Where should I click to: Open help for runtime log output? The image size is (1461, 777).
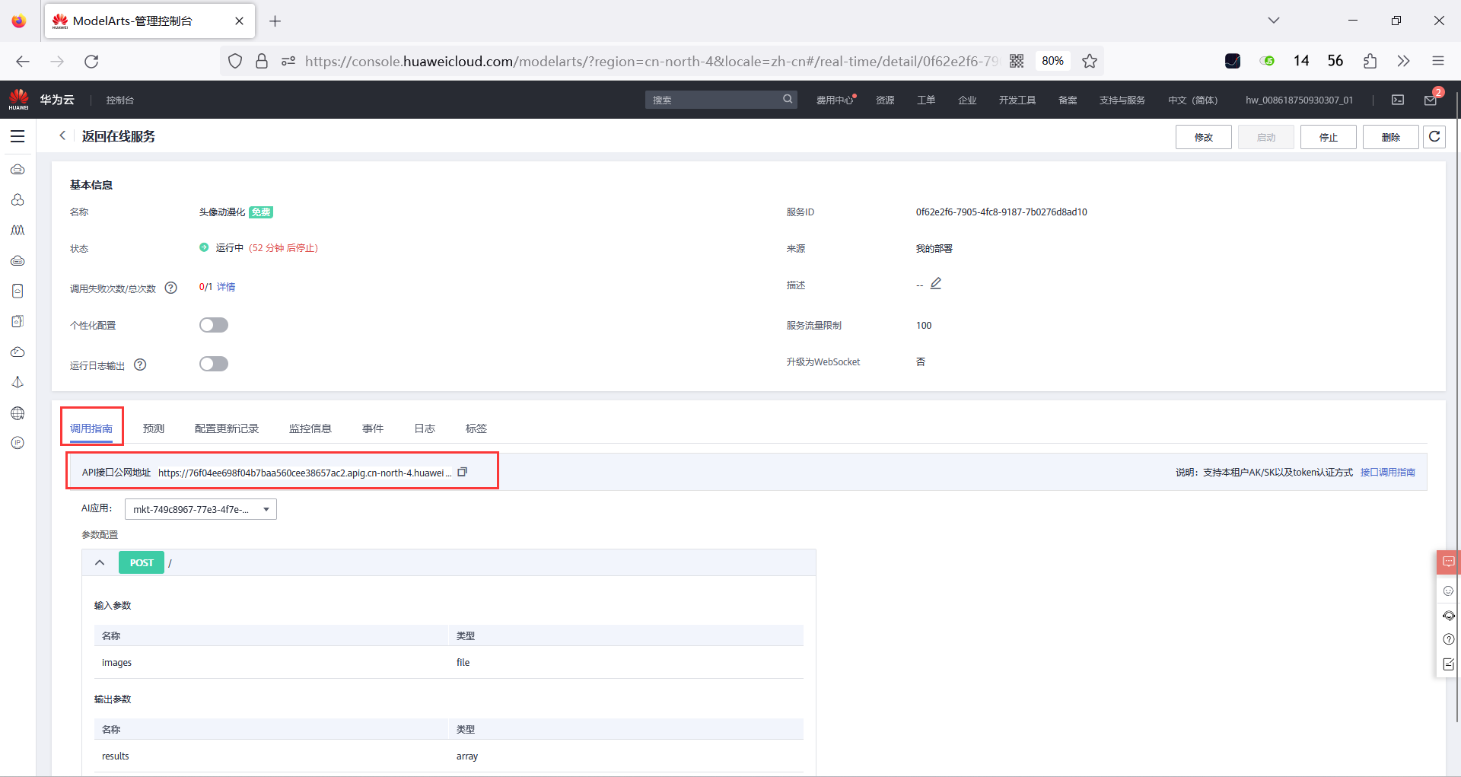click(140, 365)
